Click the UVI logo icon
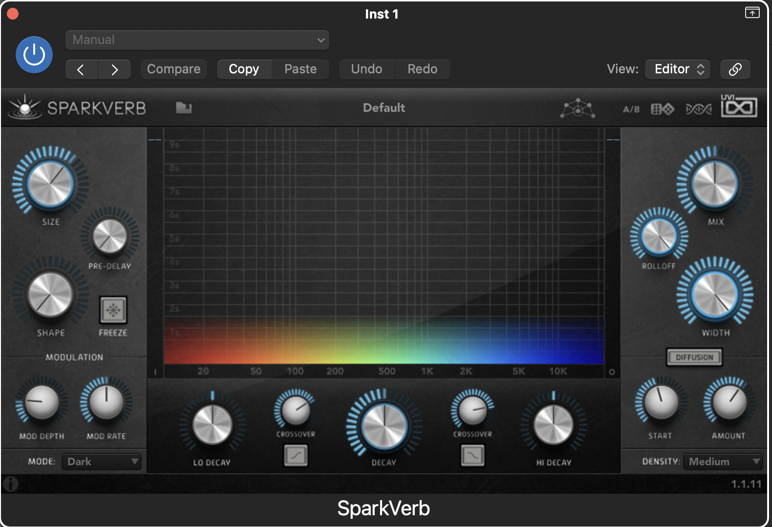This screenshot has height=527, width=772. pyautogui.click(x=739, y=106)
